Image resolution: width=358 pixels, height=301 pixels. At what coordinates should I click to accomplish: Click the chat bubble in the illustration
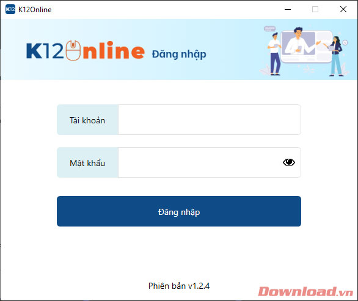tap(269, 29)
